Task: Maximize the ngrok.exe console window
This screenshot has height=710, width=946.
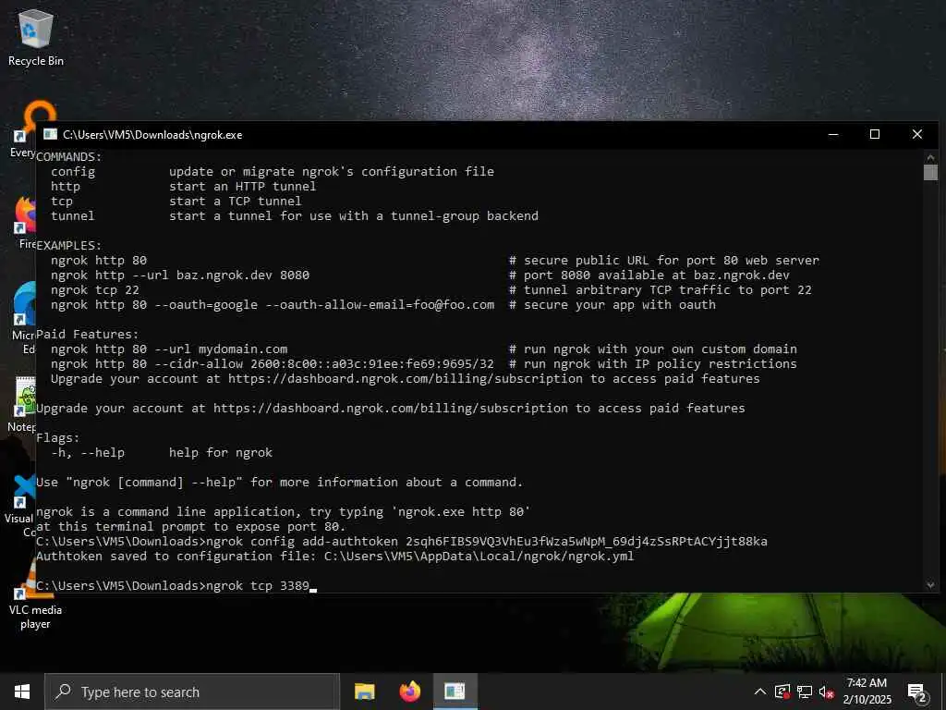Action: pyautogui.click(x=875, y=135)
